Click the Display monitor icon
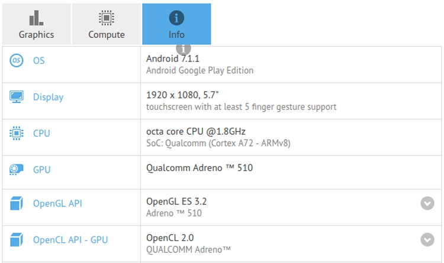This screenshot has width=444, height=263. pyautogui.click(x=17, y=97)
